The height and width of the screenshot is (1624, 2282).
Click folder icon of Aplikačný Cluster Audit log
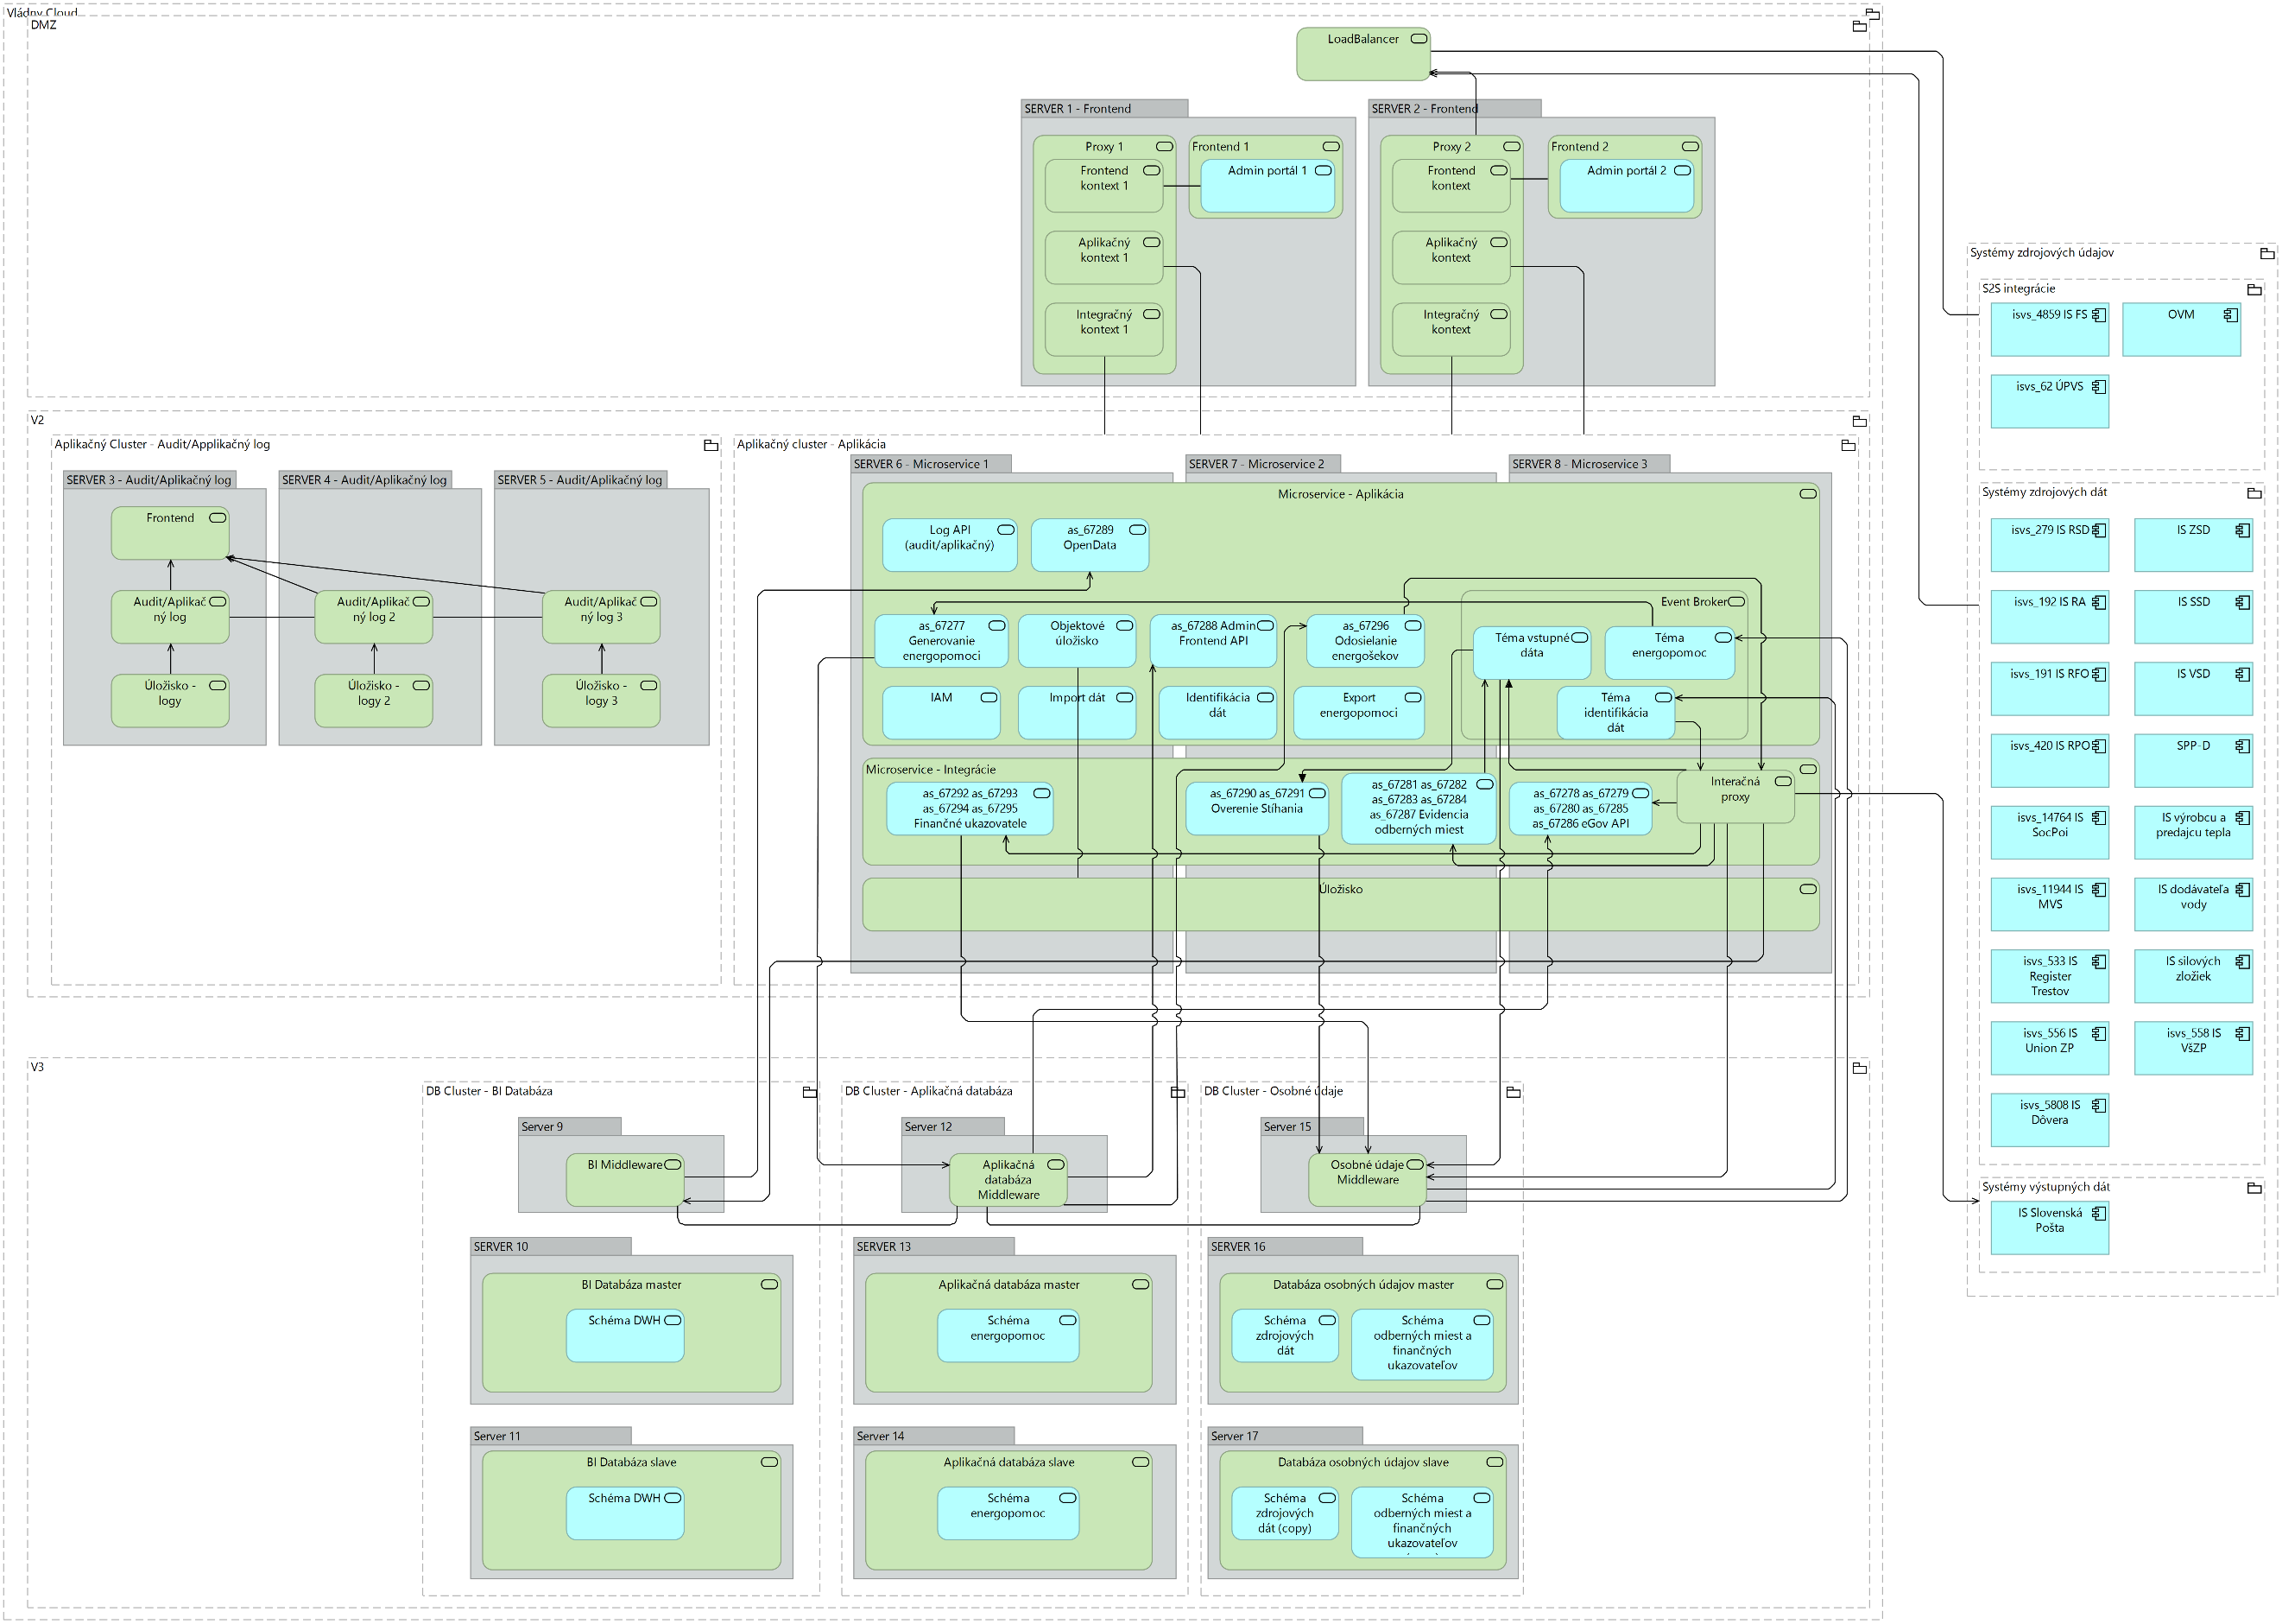711,446
